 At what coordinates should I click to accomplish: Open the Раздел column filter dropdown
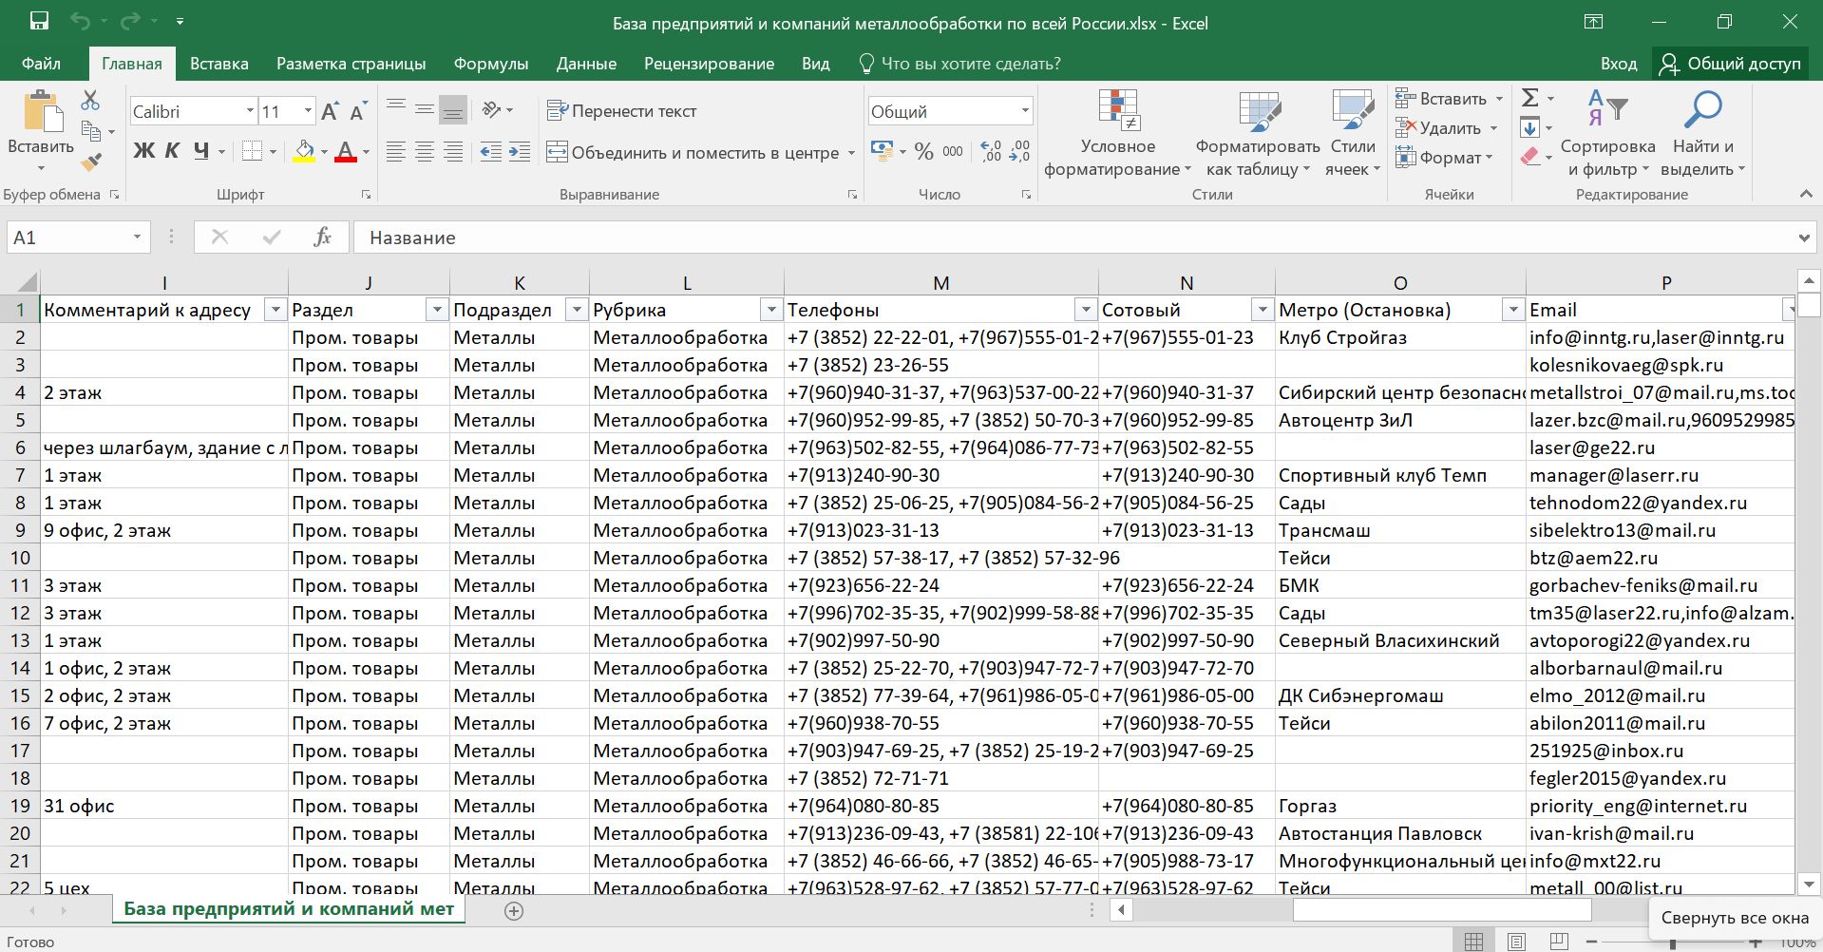436,310
